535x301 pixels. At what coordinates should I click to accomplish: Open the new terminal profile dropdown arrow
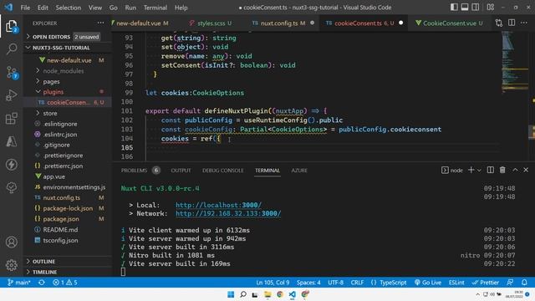click(x=479, y=171)
